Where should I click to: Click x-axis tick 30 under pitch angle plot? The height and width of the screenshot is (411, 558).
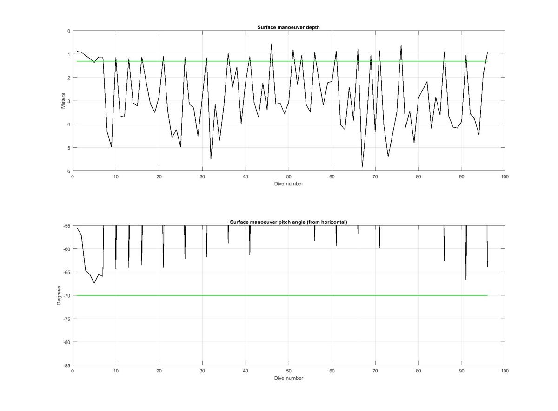[x=202, y=371]
